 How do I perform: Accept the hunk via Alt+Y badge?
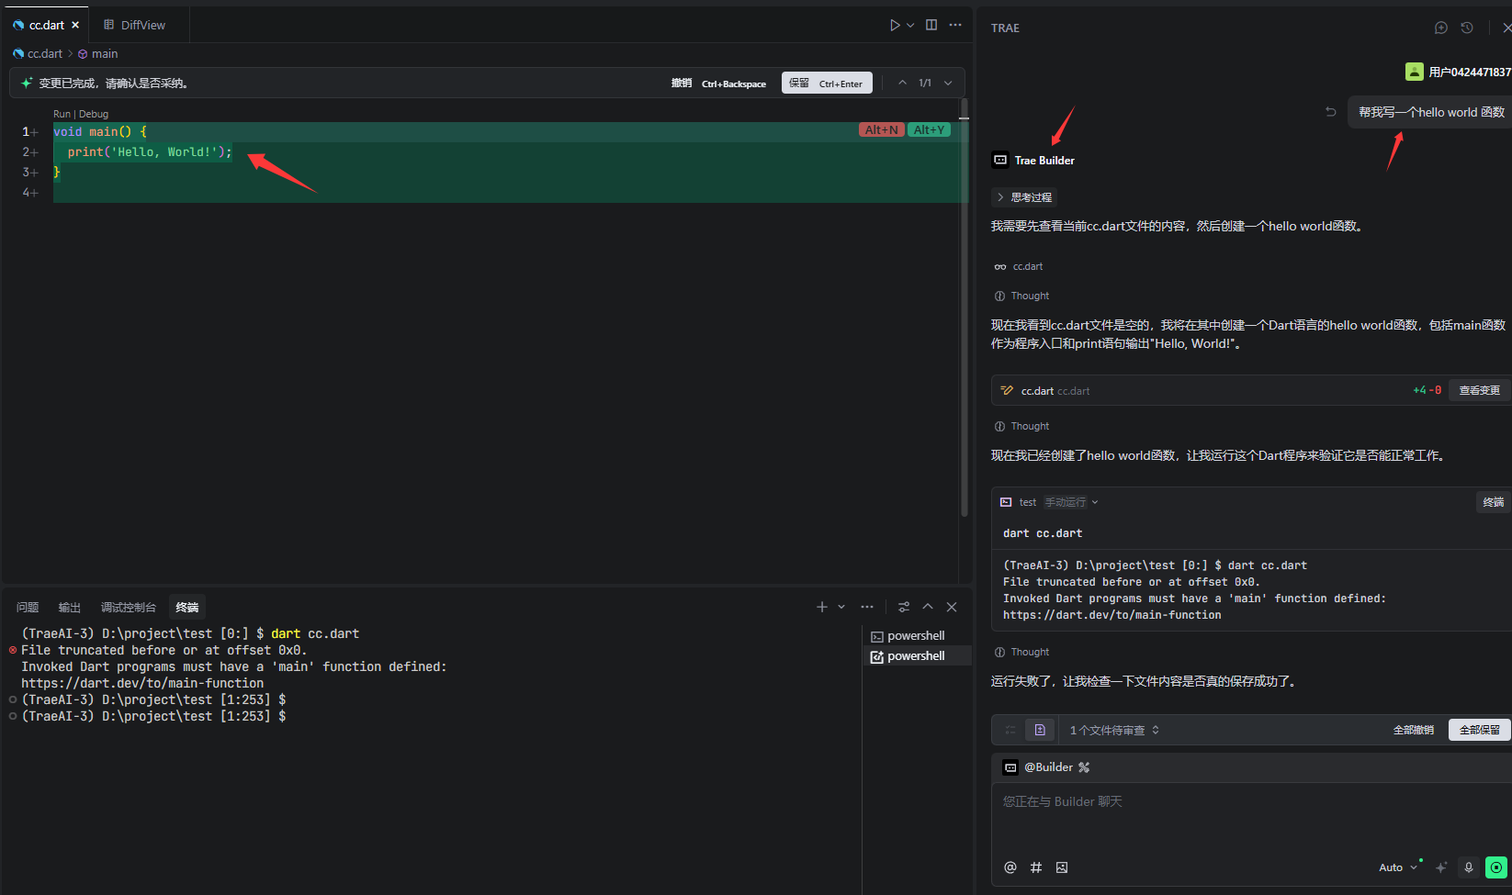click(929, 130)
